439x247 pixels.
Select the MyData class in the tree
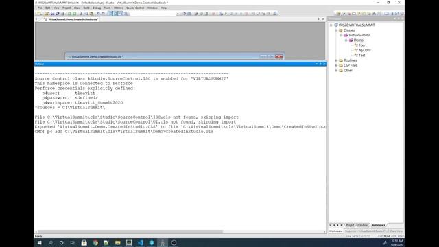pos(365,50)
